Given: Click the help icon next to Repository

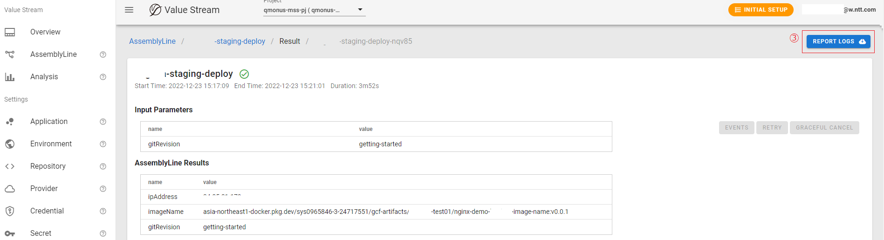Looking at the screenshot, I should coord(103,166).
